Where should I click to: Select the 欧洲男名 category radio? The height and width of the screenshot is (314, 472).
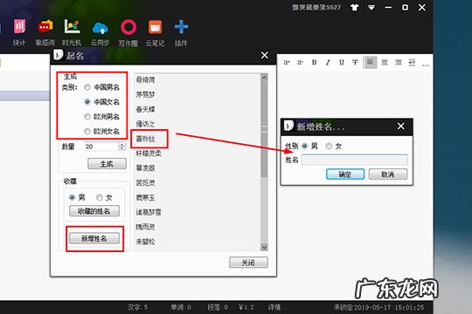pyautogui.click(x=87, y=117)
